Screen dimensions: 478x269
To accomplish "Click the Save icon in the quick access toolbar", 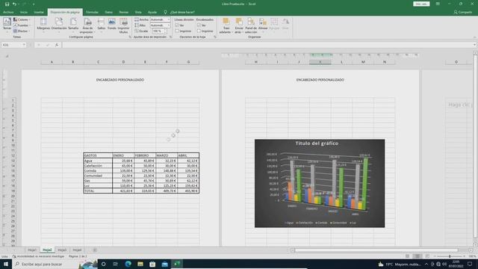I will [x=7, y=4].
